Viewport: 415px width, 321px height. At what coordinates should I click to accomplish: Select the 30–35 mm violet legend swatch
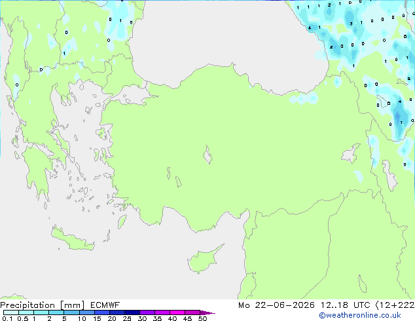[x=147, y=312]
